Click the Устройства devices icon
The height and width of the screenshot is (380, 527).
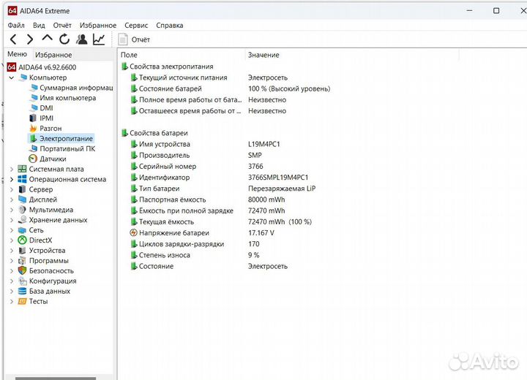22,251
